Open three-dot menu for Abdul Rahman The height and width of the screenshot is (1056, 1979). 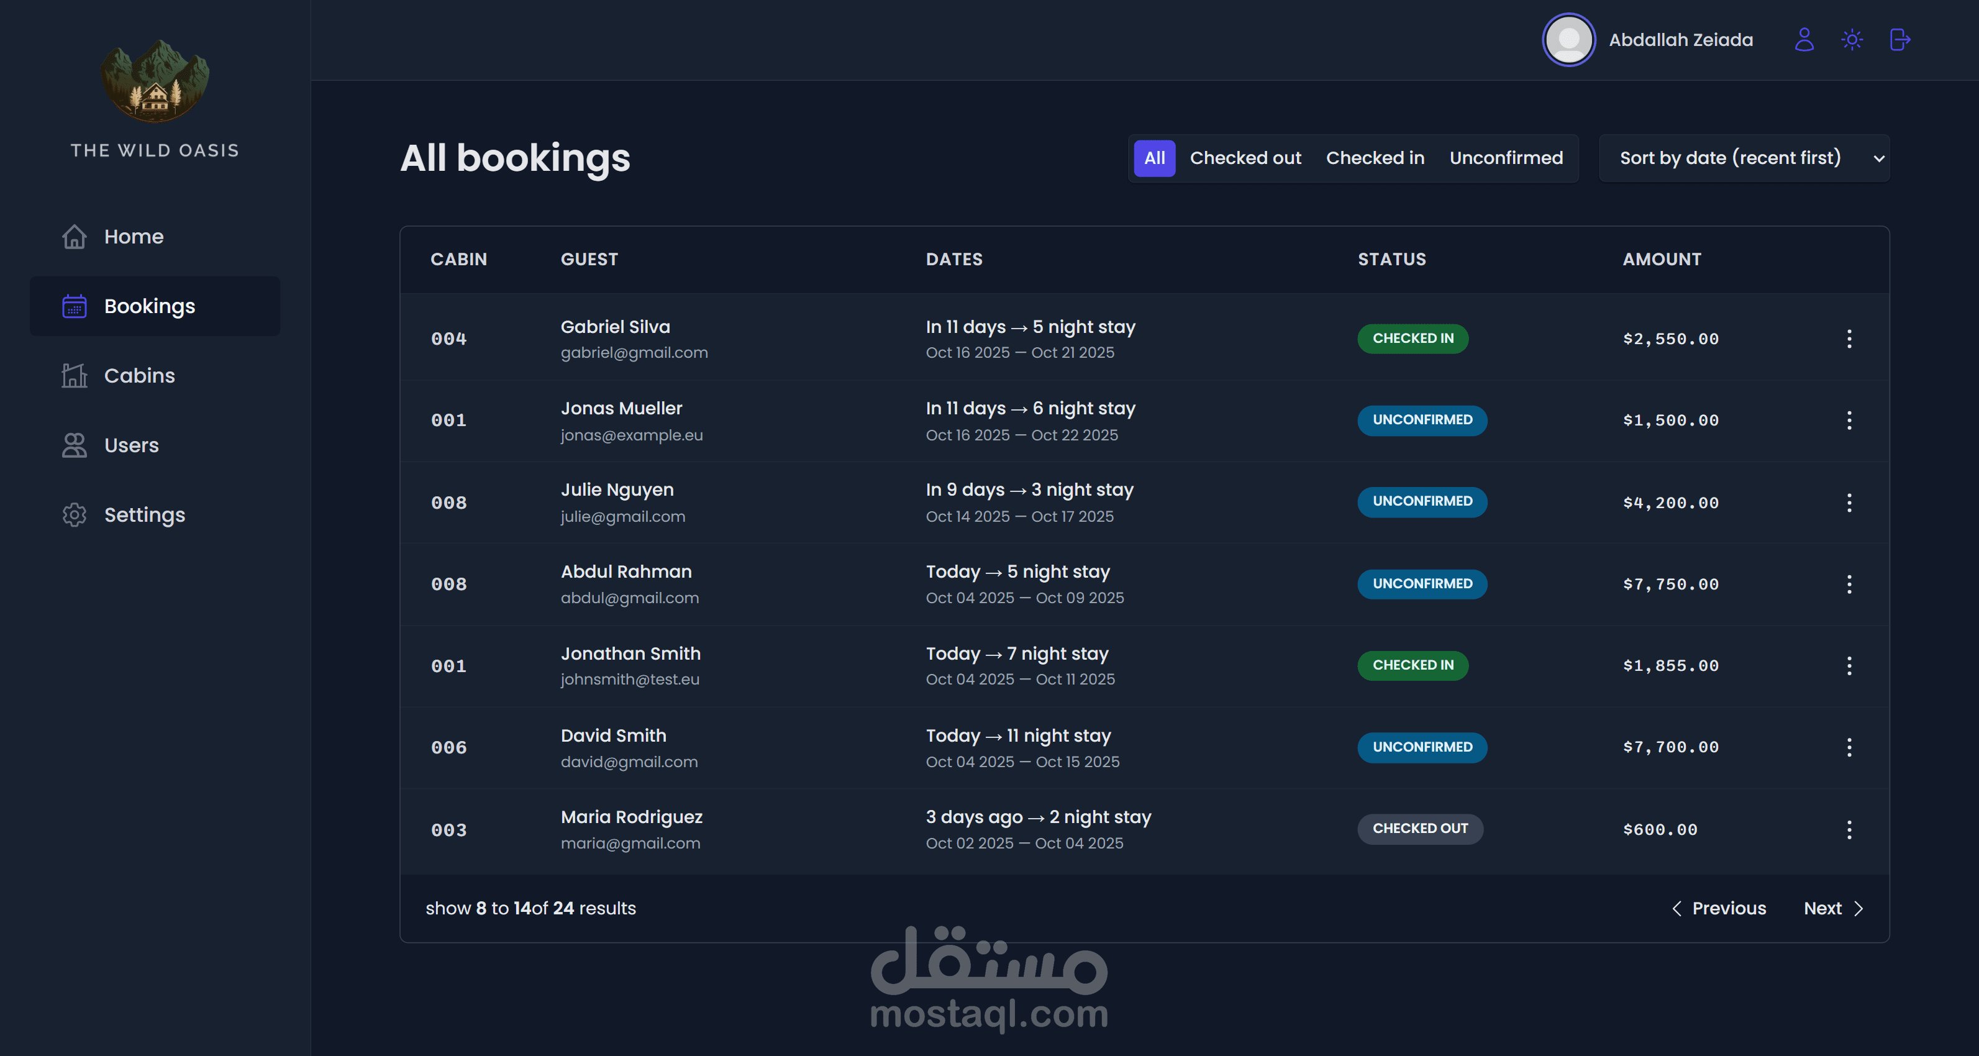click(1849, 585)
